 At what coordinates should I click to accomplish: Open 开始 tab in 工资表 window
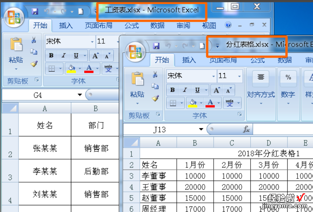click(x=40, y=26)
